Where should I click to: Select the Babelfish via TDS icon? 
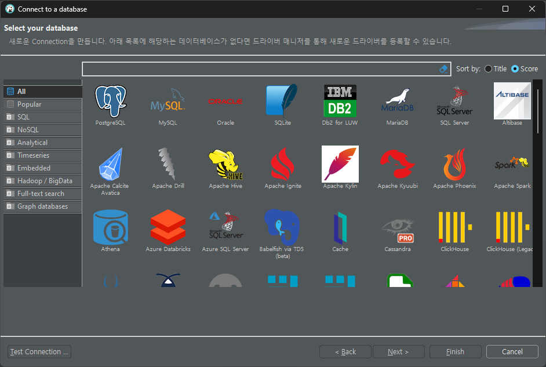click(282, 227)
